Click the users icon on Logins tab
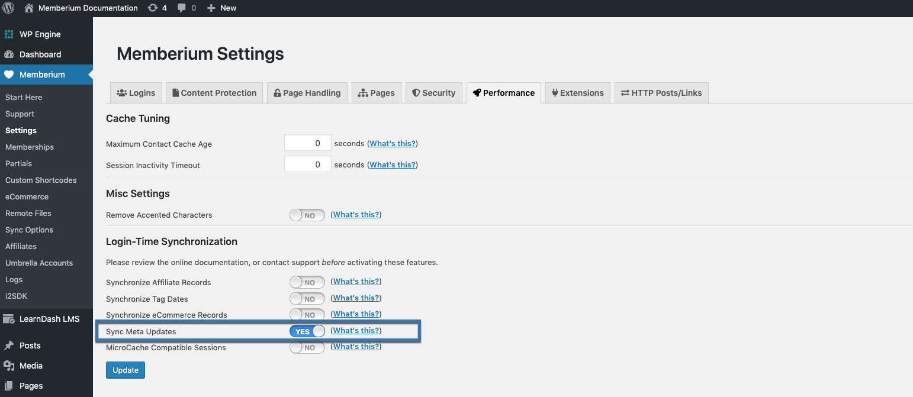This screenshot has width=913, height=397. 122,93
